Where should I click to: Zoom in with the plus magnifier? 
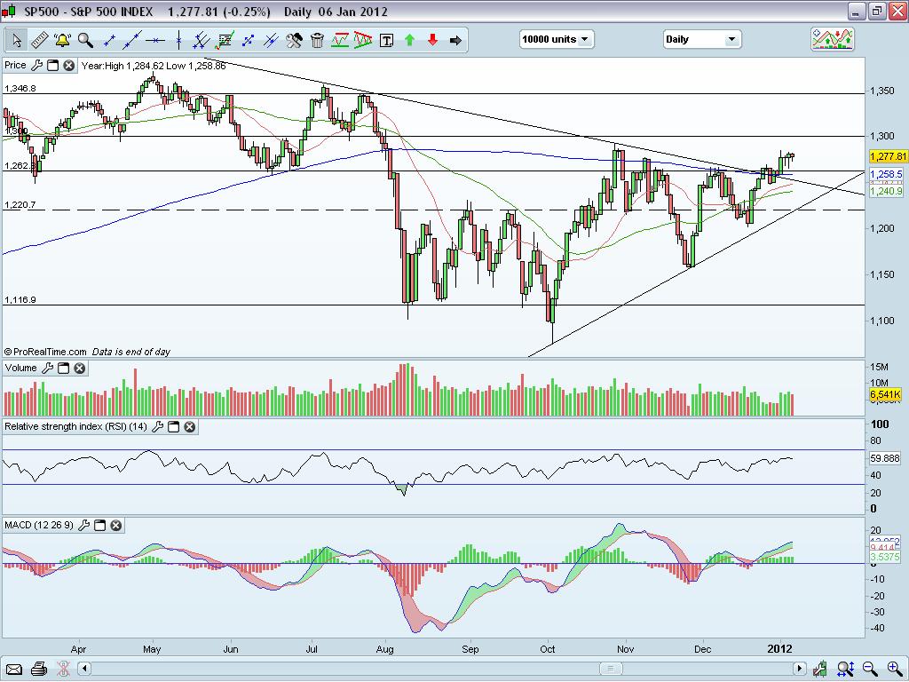click(x=894, y=670)
